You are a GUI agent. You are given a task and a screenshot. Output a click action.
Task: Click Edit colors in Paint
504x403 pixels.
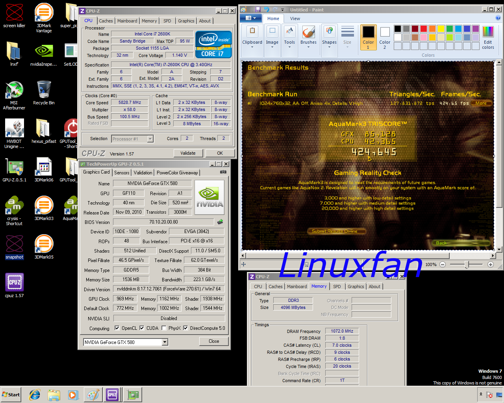coord(488,37)
